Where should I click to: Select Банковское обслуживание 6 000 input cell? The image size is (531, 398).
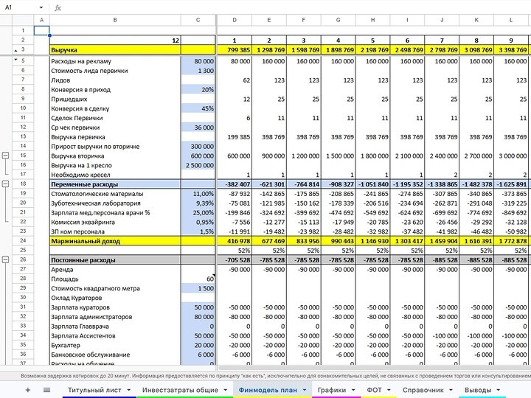198,355
